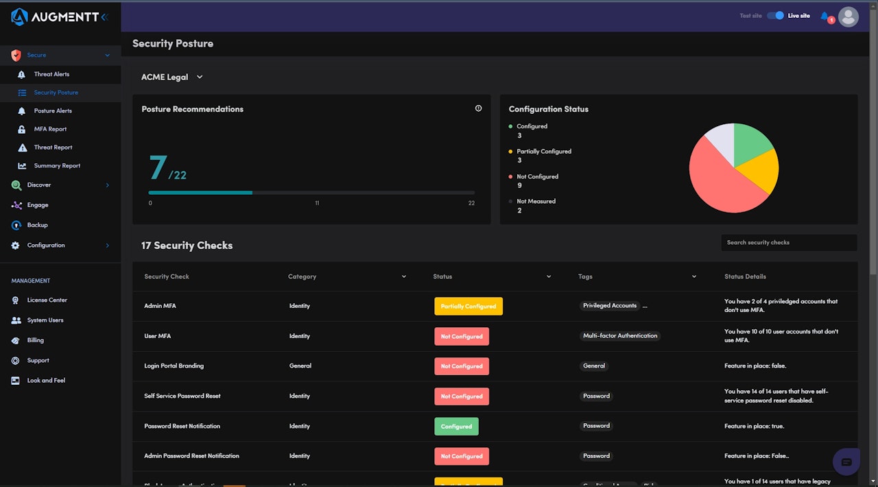Click the Partially Configured badge for Admin MFA
Screen dimensions: 878x487
tap(468, 306)
